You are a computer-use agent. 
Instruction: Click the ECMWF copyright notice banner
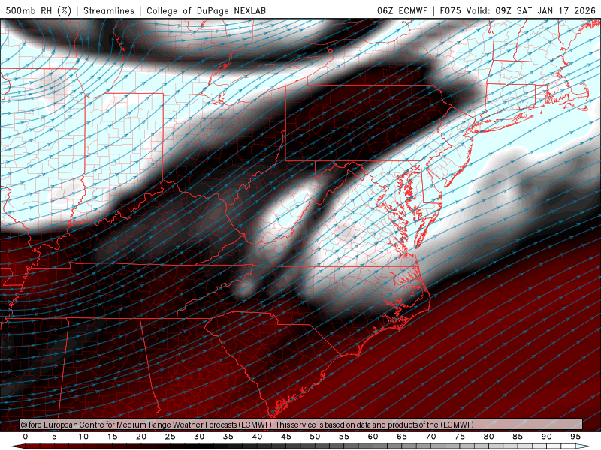pos(301,424)
